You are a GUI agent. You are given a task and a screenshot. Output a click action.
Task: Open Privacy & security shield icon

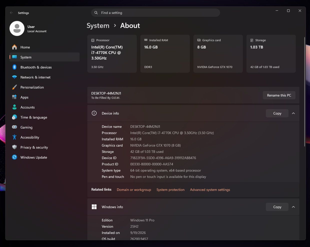click(x=15, y=147)
